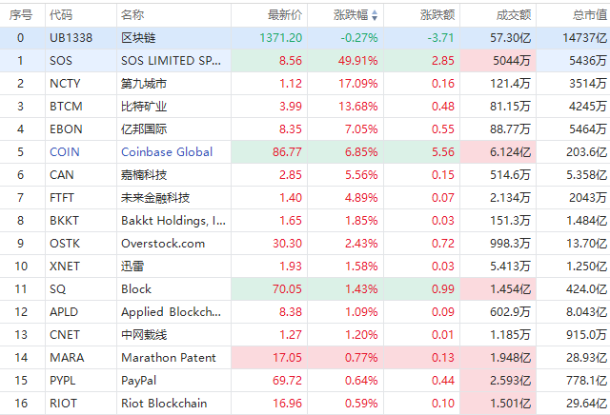Sort by the 涨跌幅 sort arrow icon
Screen dimensions: 610x415
(x=375, y=15)
